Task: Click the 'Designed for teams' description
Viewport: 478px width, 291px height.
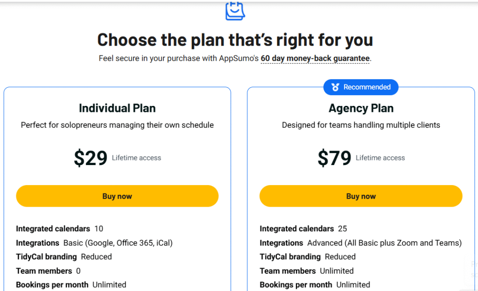Action: click(x=361, y=125)
